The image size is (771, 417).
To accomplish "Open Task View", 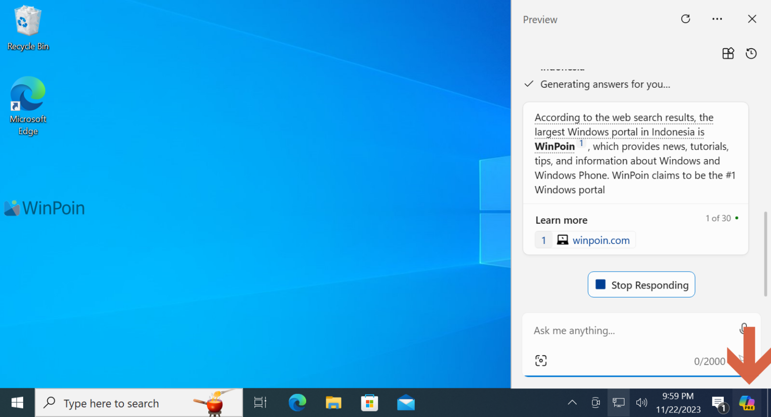I will pos(260,402).
